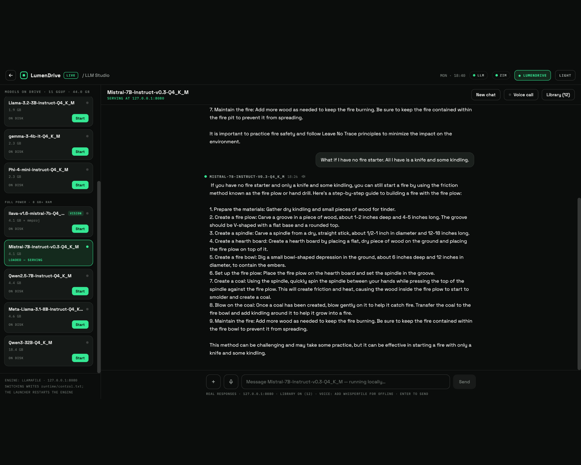Click SERVING AT 127.0.0.1:8080 text
Image resolution: width=581 pixels, height=465 pixels.
point(135,99)
